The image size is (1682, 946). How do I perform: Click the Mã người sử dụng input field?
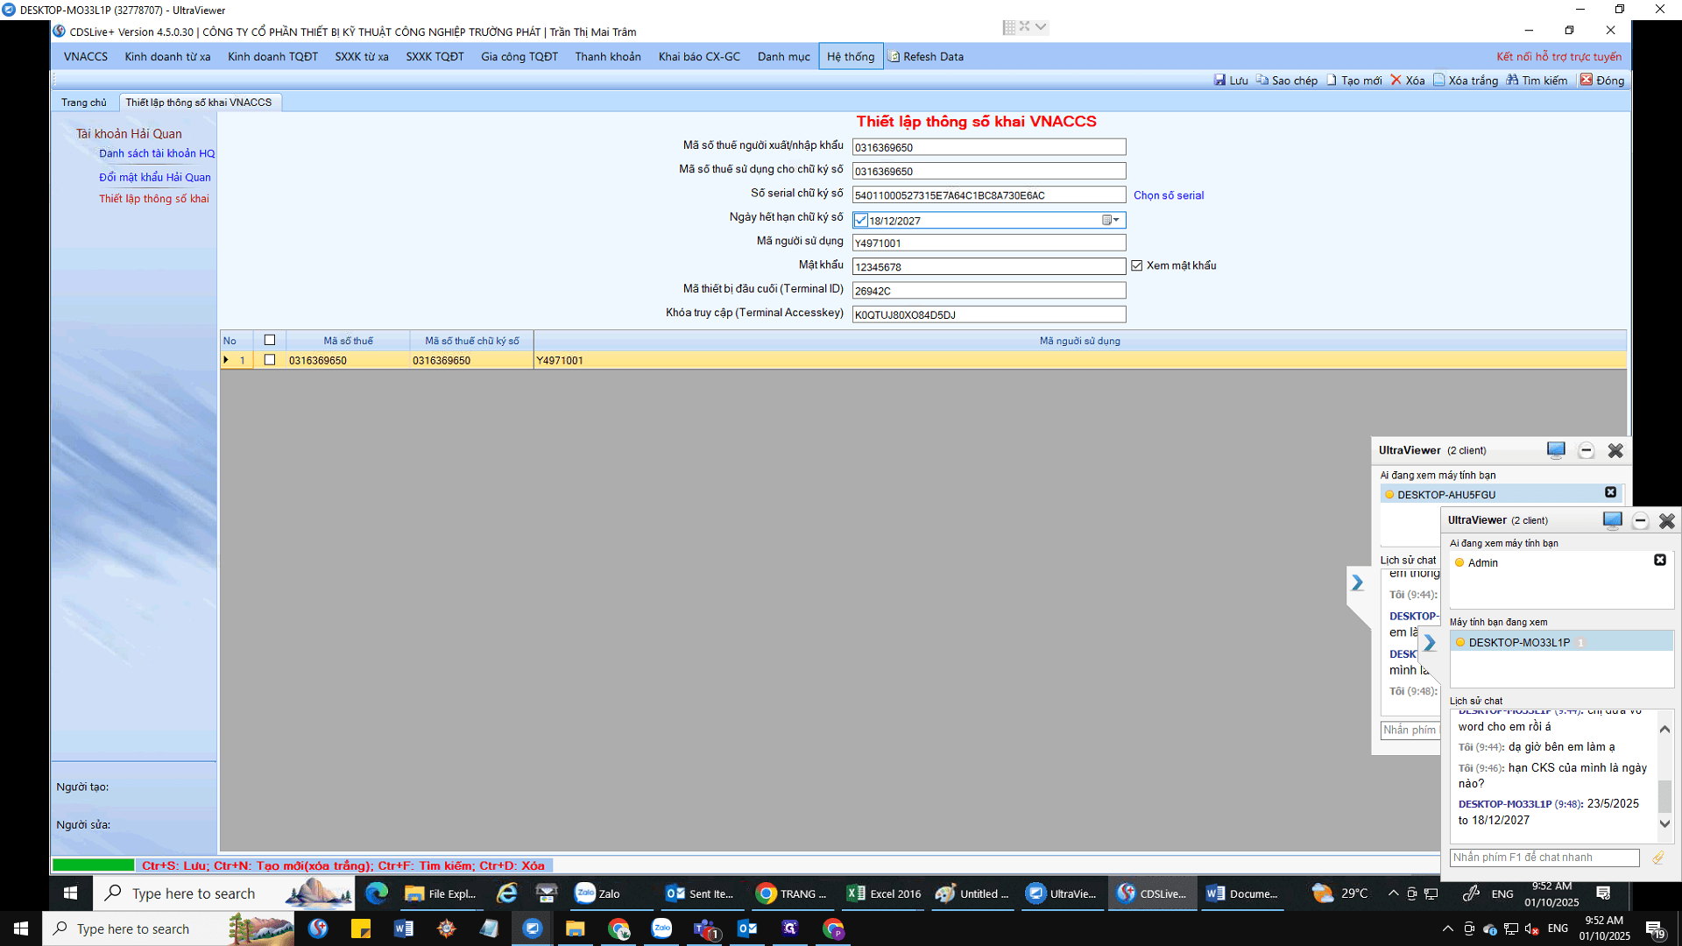tap(989, 243)
